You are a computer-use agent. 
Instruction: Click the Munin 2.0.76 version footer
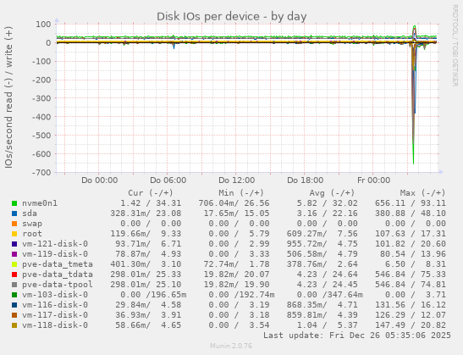coord(231,346)
